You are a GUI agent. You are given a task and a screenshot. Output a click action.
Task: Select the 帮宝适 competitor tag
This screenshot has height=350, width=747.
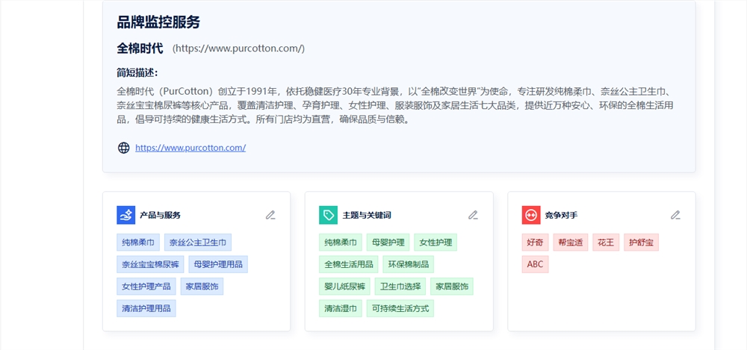click(571, 243)
